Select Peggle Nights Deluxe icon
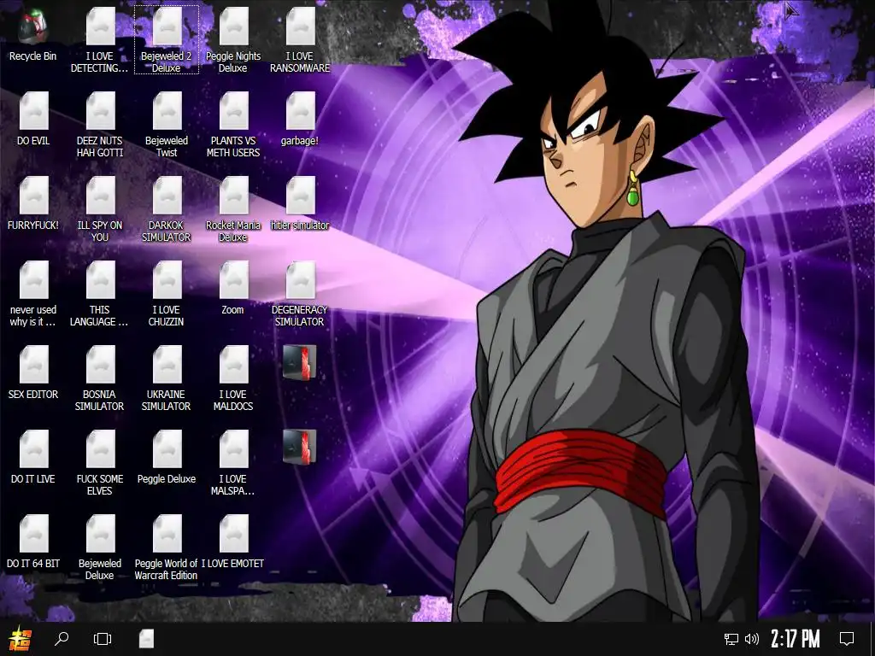Image resolution: width=875 pixels, height=656 pixels. click(233, 40)
